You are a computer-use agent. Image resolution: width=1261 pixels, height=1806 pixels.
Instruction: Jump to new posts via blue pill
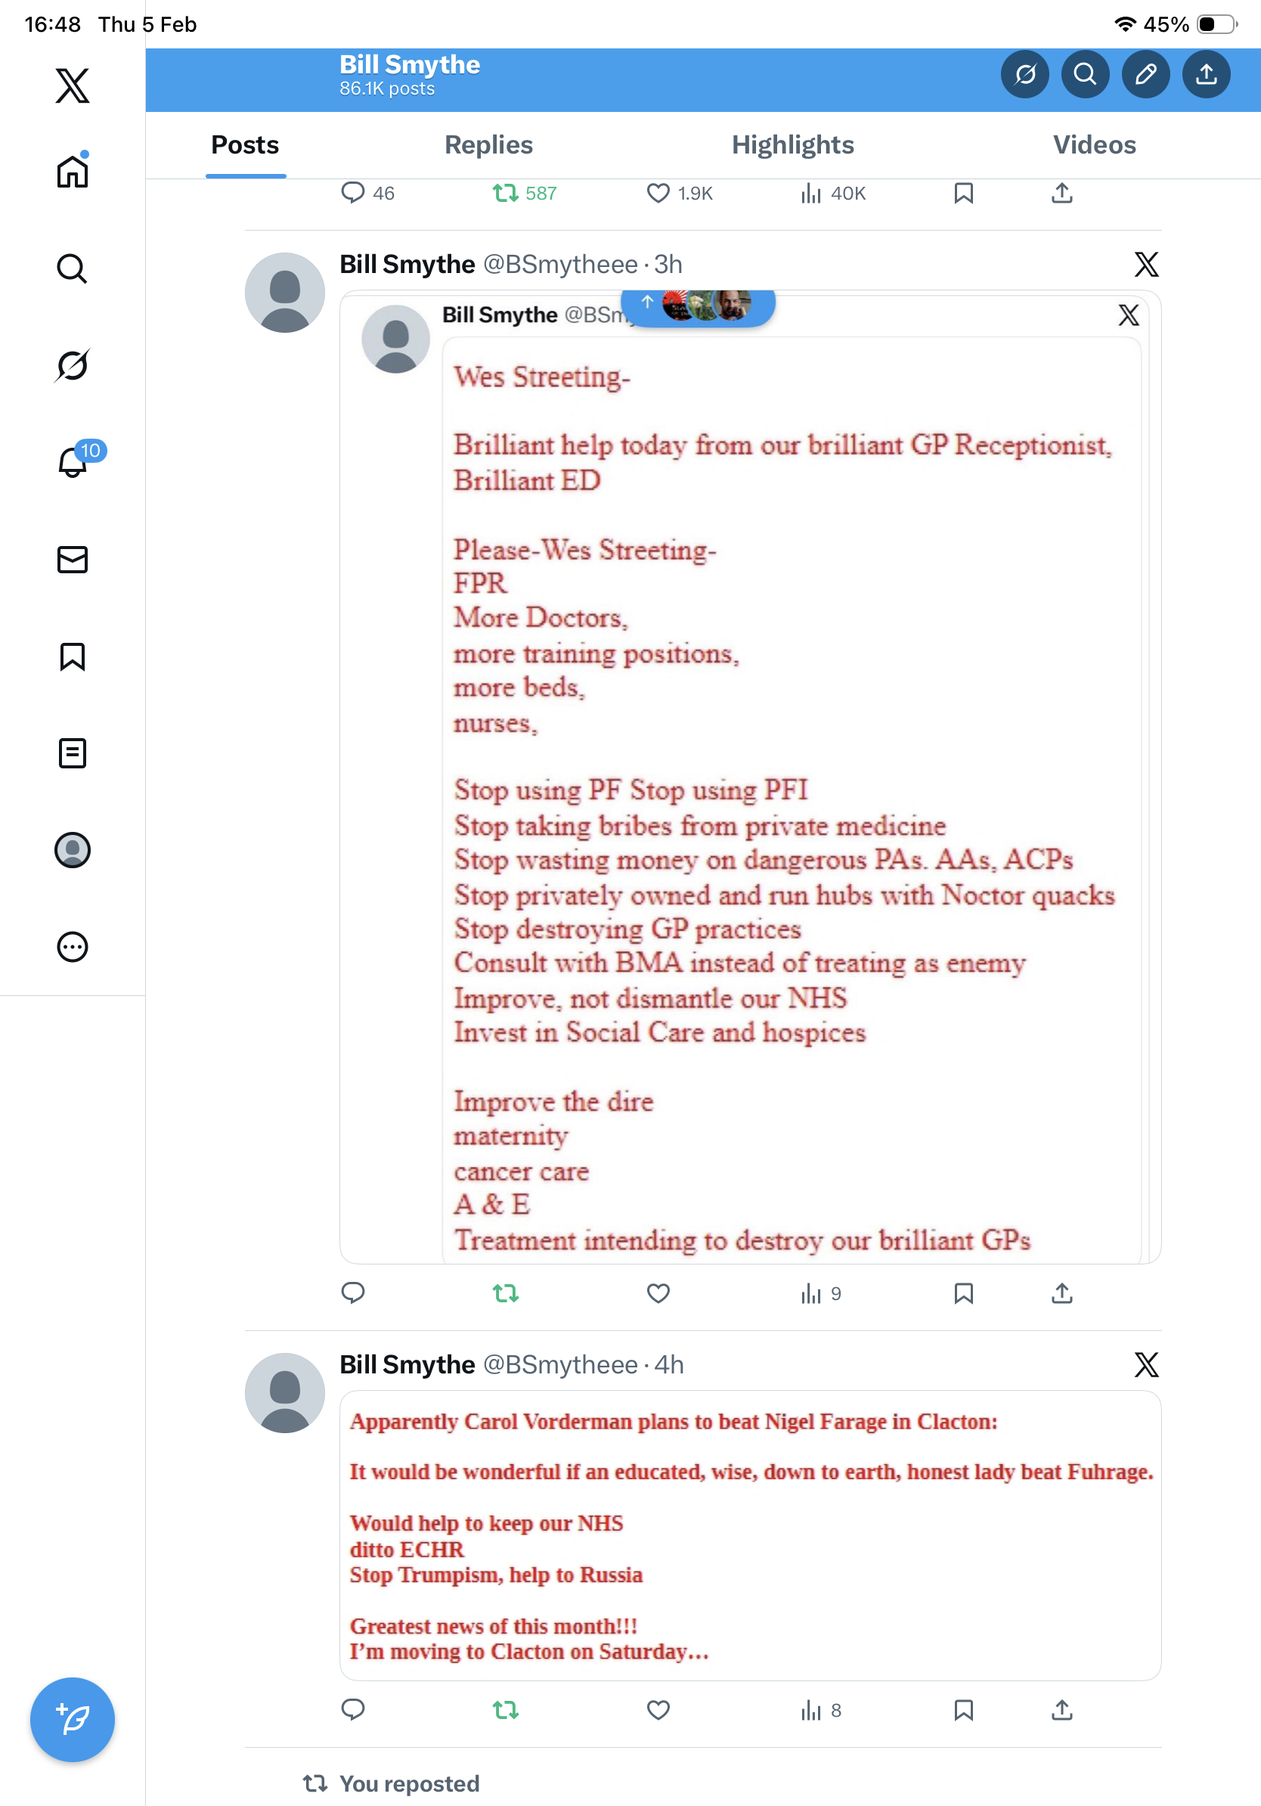coord(698,306)
